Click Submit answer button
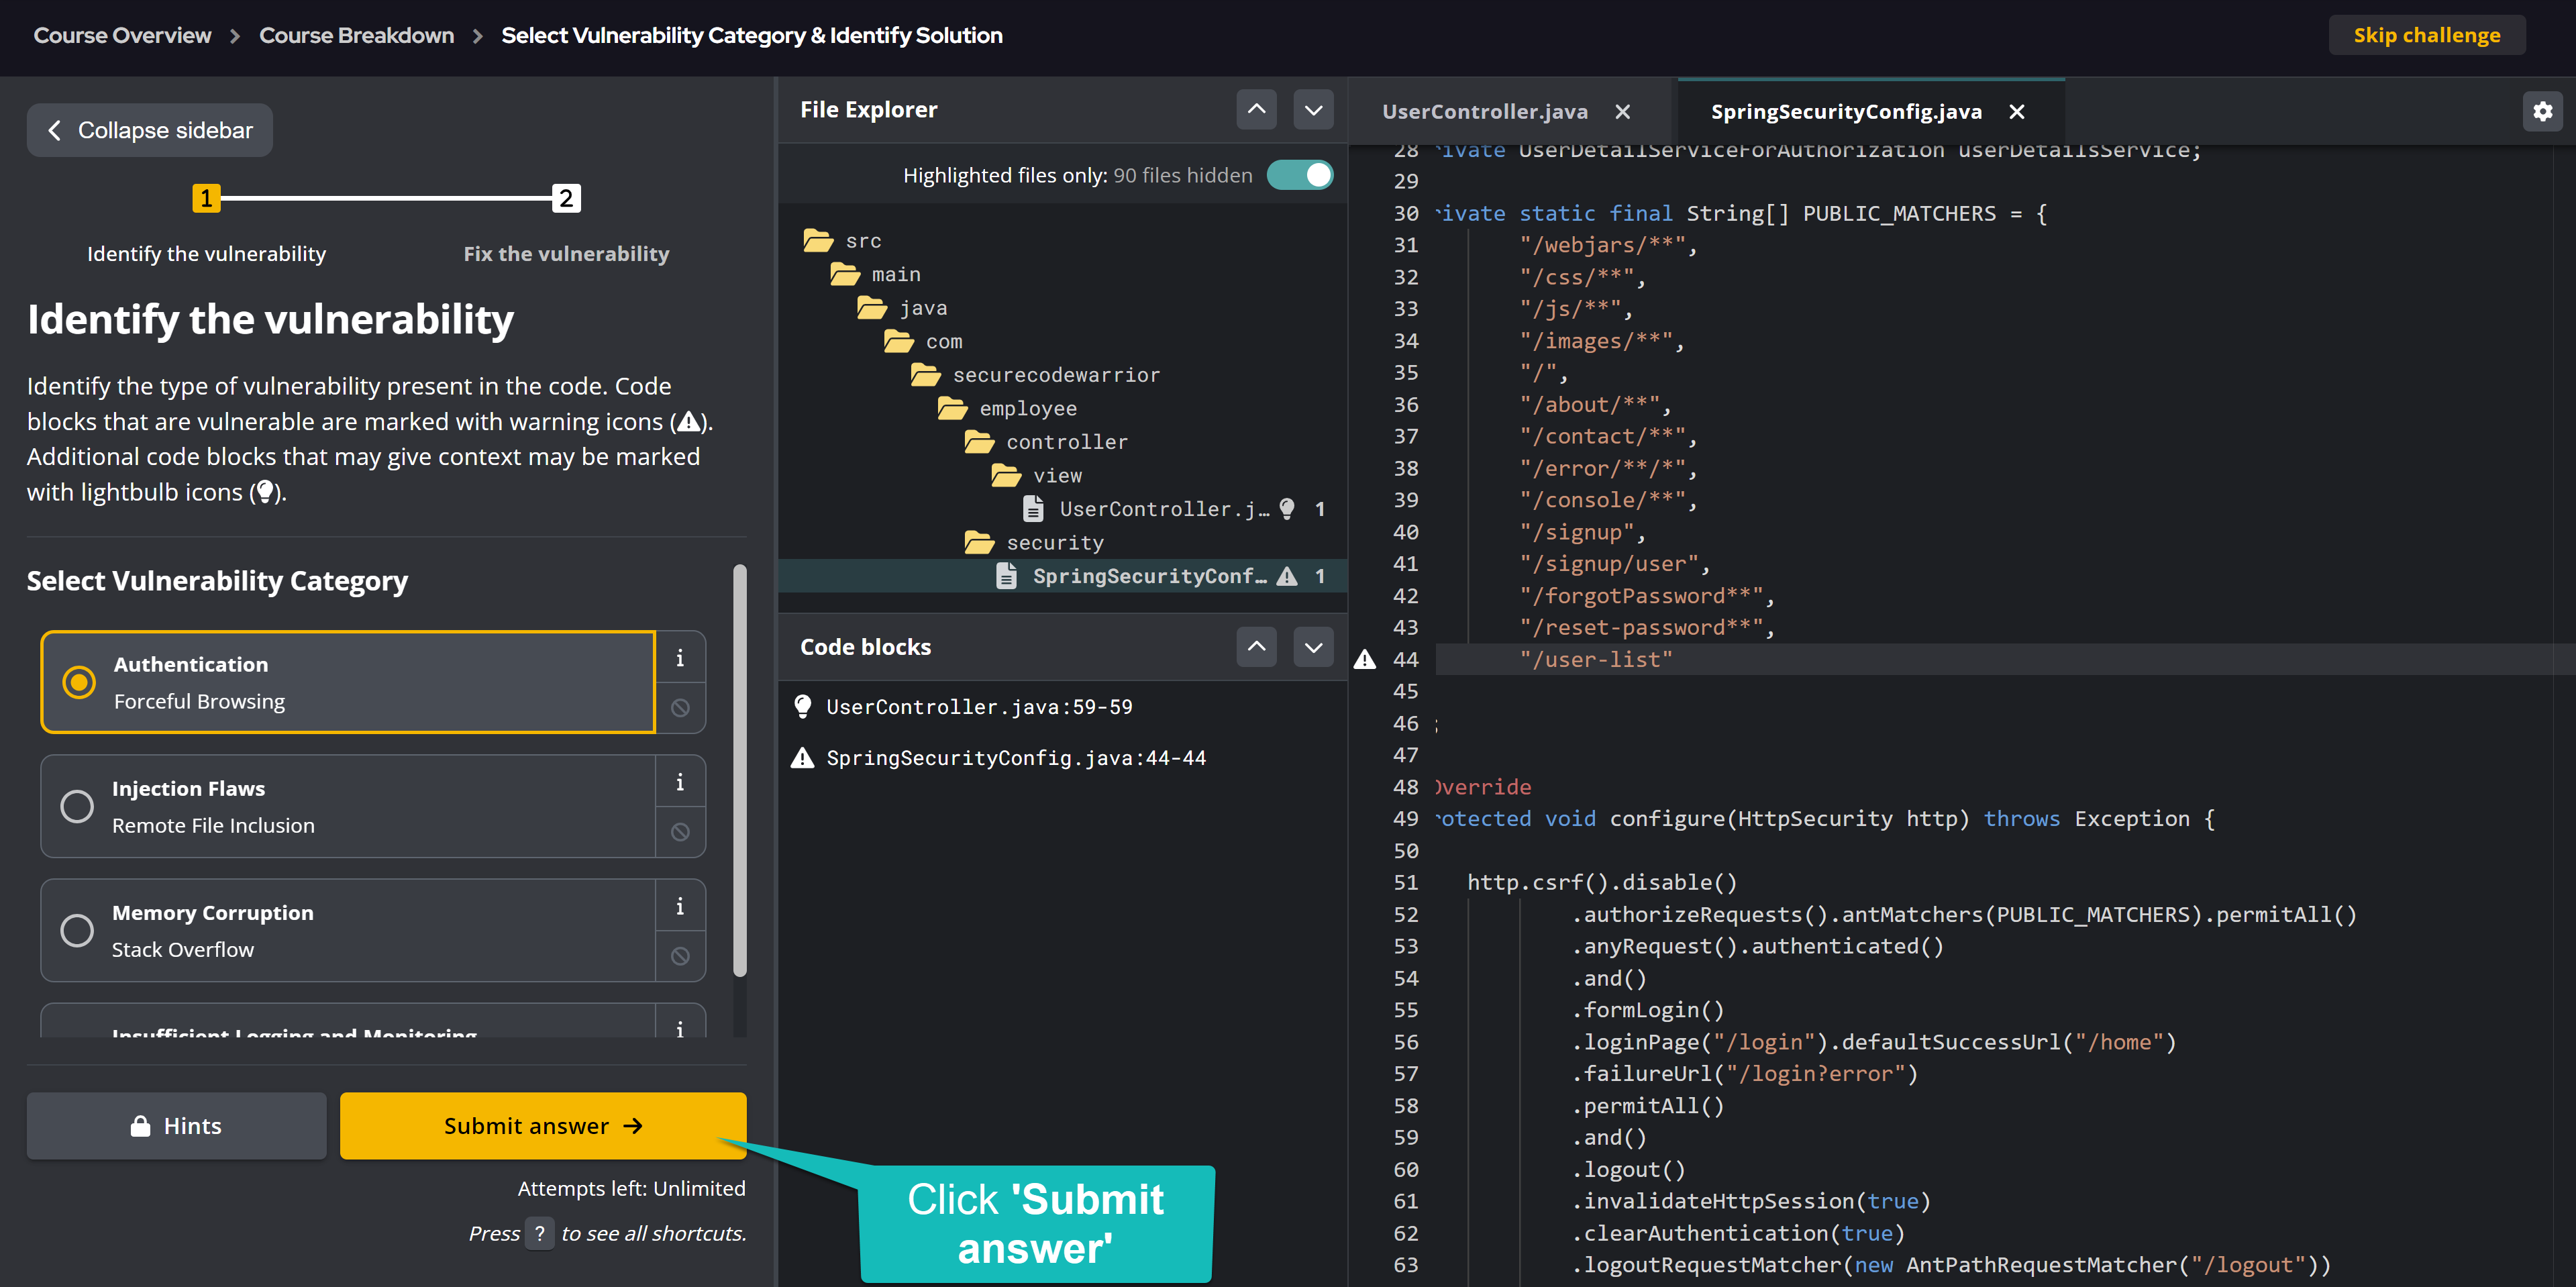The width and height of the screenshot is (2576, 1287). coord(543,1126)
